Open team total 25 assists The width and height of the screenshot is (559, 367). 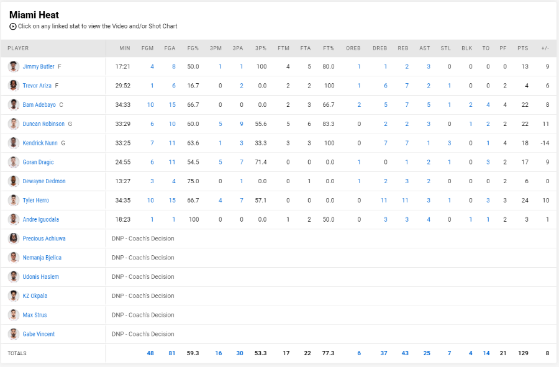(x=427, y=353)
